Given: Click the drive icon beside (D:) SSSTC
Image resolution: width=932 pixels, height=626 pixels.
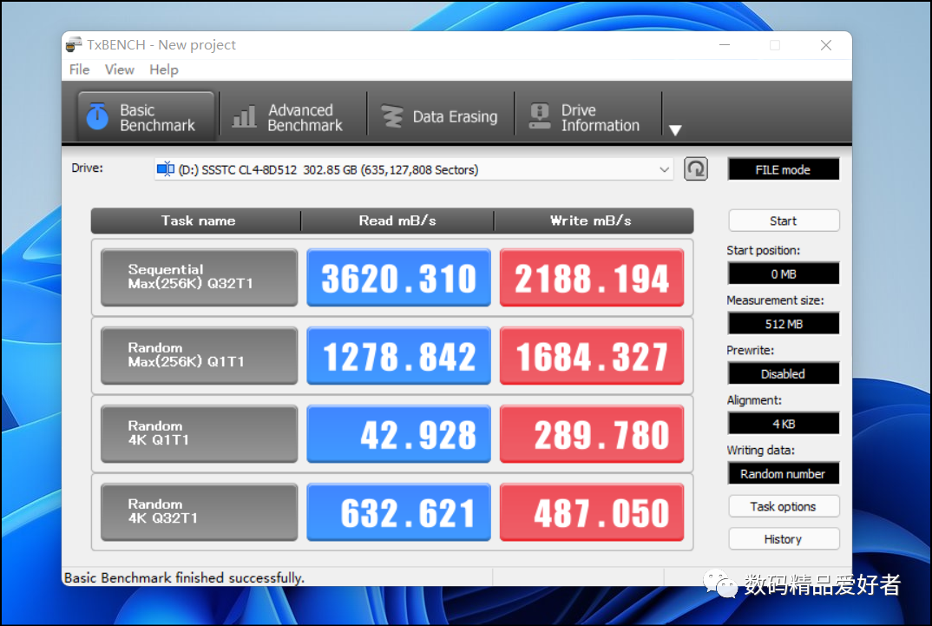Looking at the screenshot, I should click(x=165, y=169).
